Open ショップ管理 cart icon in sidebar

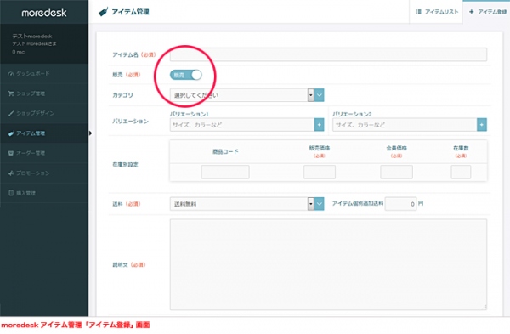11,93
